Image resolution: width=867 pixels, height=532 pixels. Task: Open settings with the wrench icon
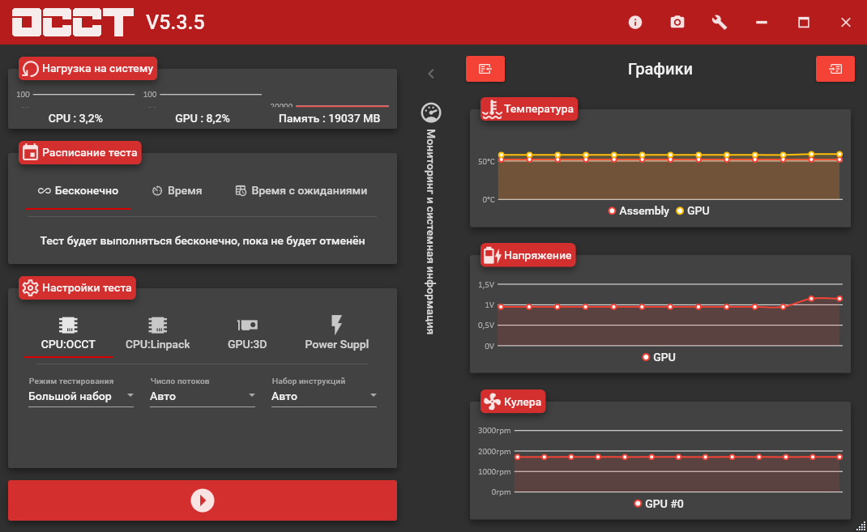point(719,22)
